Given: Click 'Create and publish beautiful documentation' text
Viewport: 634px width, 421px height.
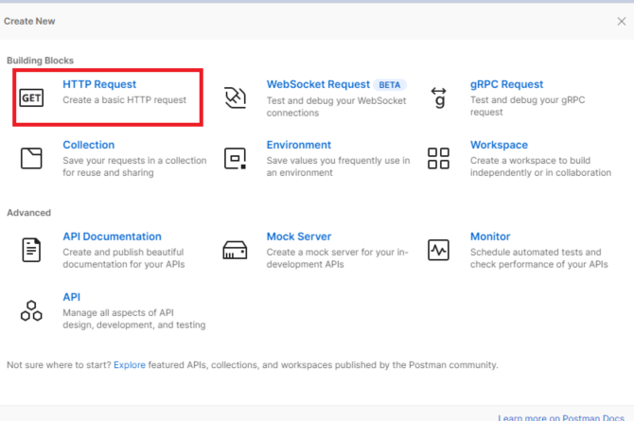Looking at the screenshot, I should pyautogui.click(x=124, y=258).
